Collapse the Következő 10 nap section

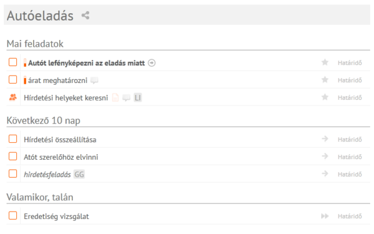43,120
